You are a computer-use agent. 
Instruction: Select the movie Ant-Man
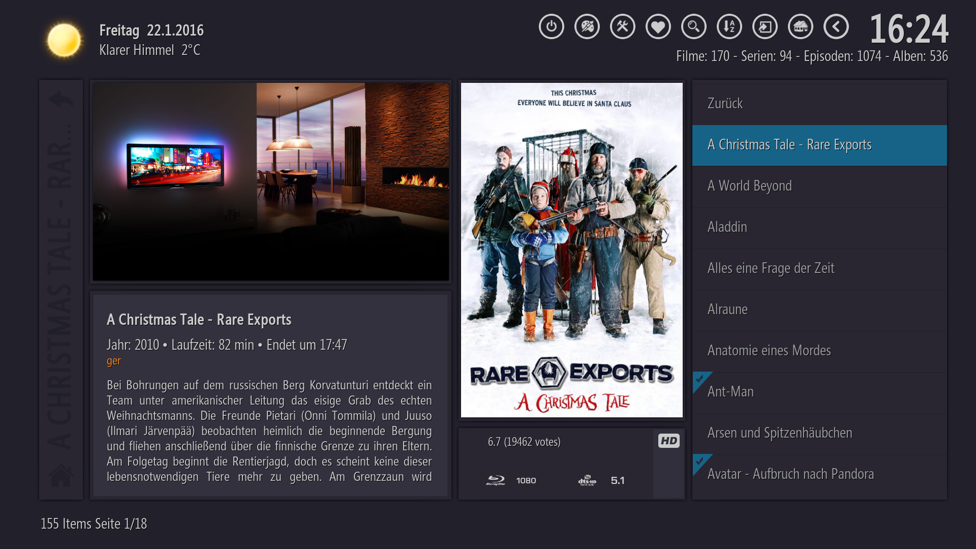[819, 392]
